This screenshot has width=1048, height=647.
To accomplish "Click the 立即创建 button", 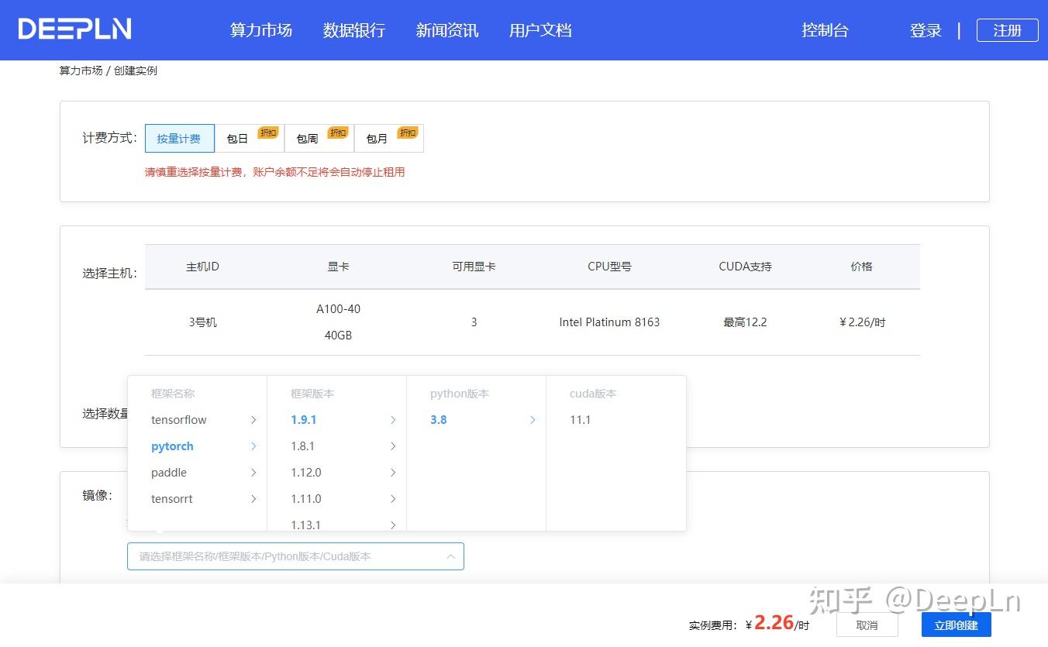I will [956, 625].
